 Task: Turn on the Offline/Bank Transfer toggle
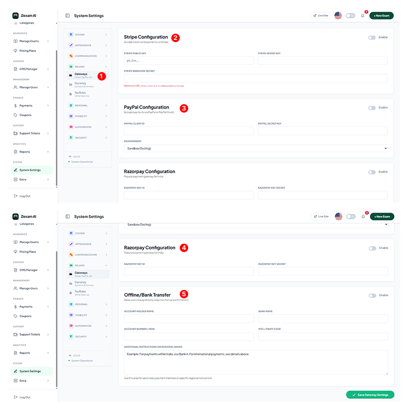[x=372, y=296]
